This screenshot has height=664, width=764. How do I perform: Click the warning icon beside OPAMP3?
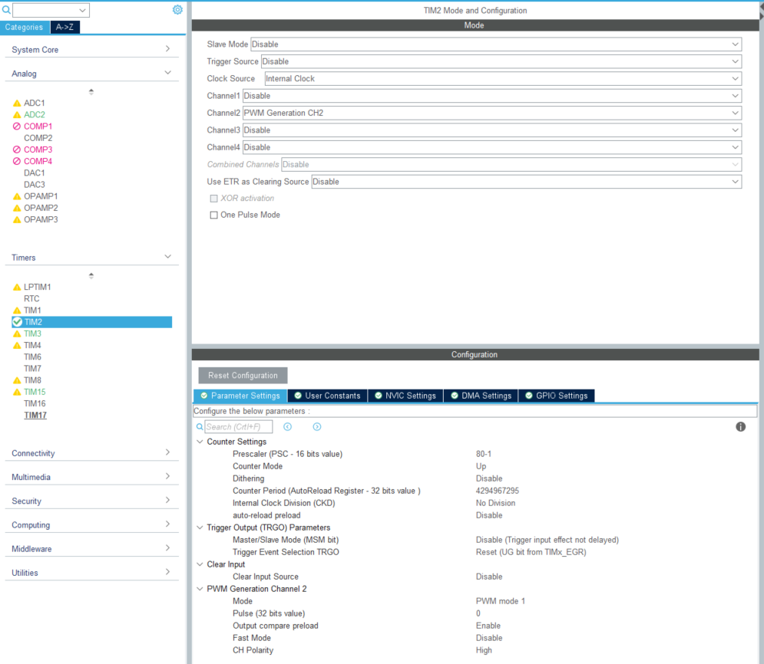point(17,220)
